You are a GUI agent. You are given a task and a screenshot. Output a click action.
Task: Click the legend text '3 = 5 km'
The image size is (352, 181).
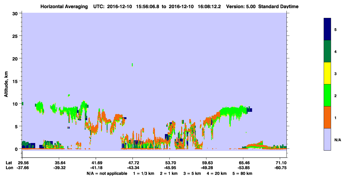click(x=192, y=173)
